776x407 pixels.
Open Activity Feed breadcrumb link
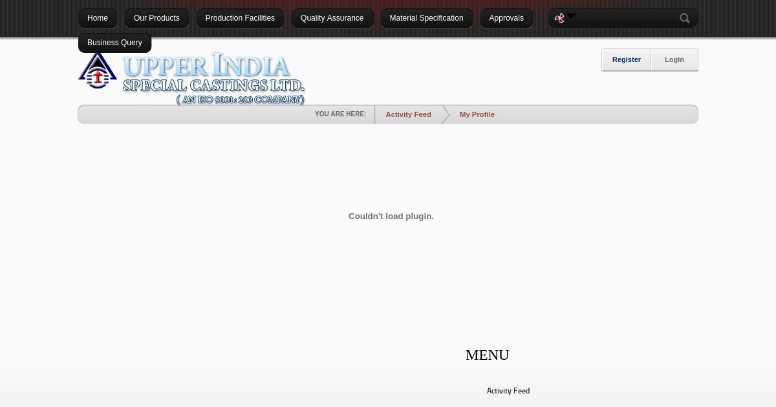coord(408,114)
